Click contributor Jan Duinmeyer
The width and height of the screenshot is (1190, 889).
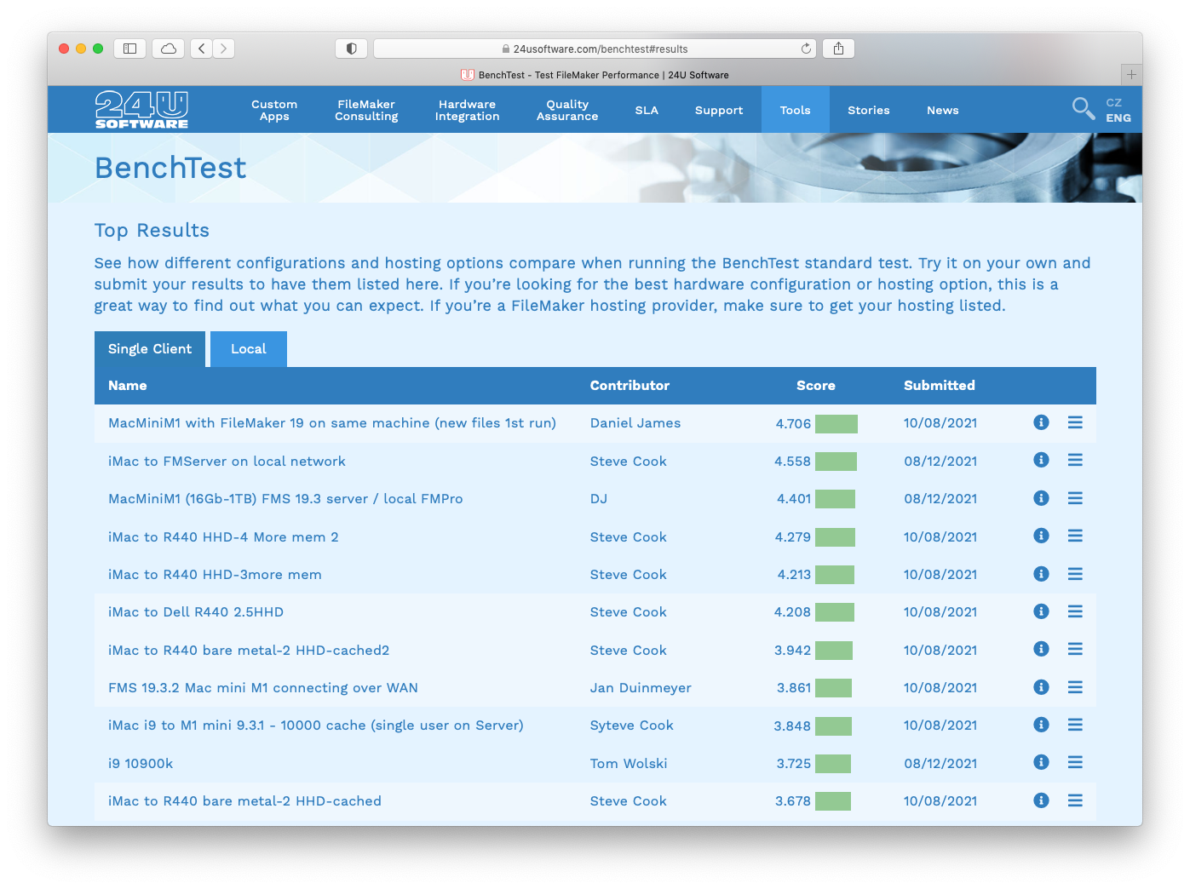coord(641,688)
